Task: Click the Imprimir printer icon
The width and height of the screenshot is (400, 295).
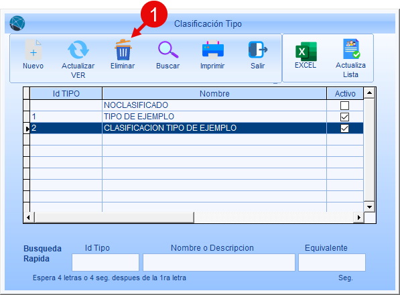Action: click(213, 50)
